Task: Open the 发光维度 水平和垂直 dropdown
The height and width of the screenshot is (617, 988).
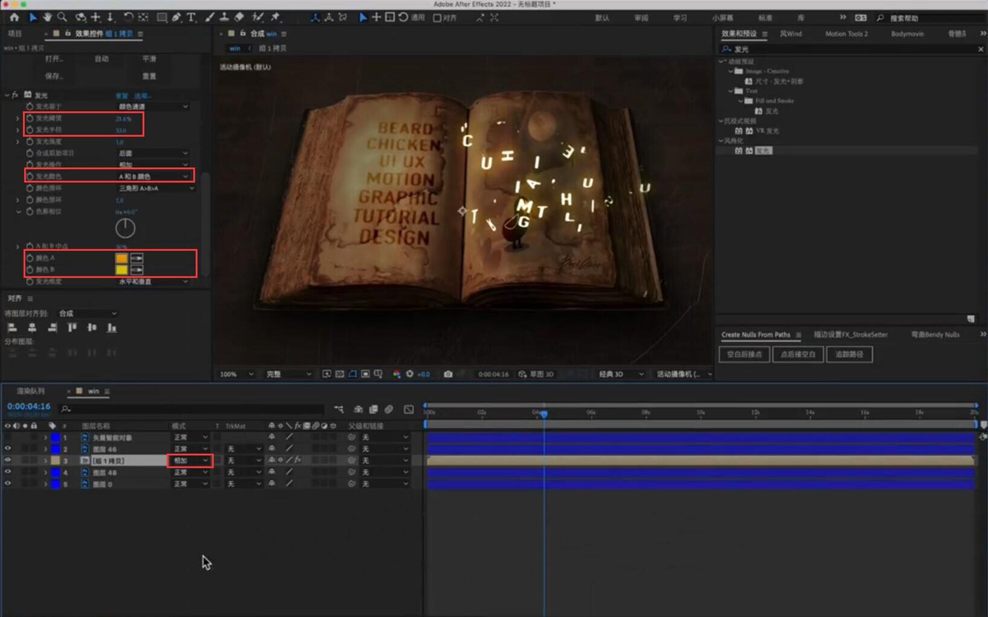Action: click(153, 282)
